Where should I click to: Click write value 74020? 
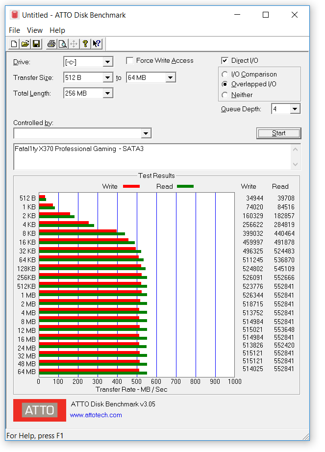[255, 207]
